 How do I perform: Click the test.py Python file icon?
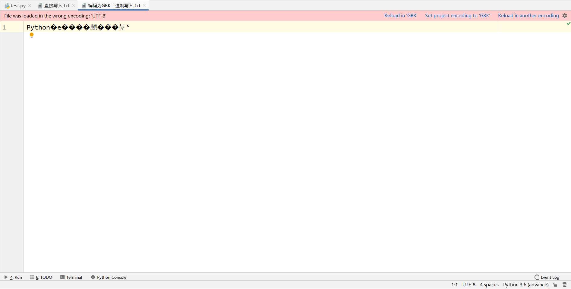coord(7,6)
